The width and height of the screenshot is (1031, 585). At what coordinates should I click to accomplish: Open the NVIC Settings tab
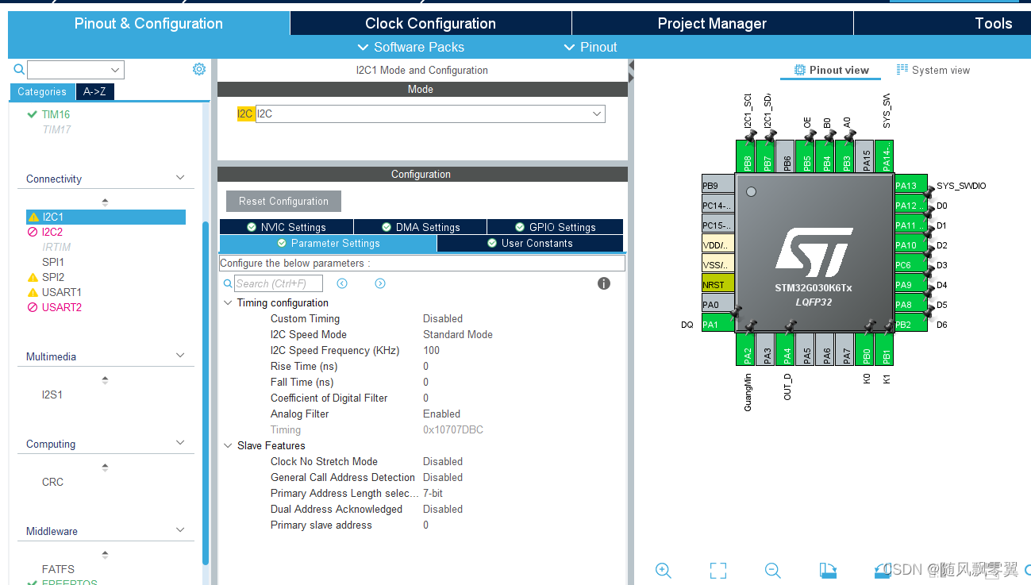tap(287, 227)
